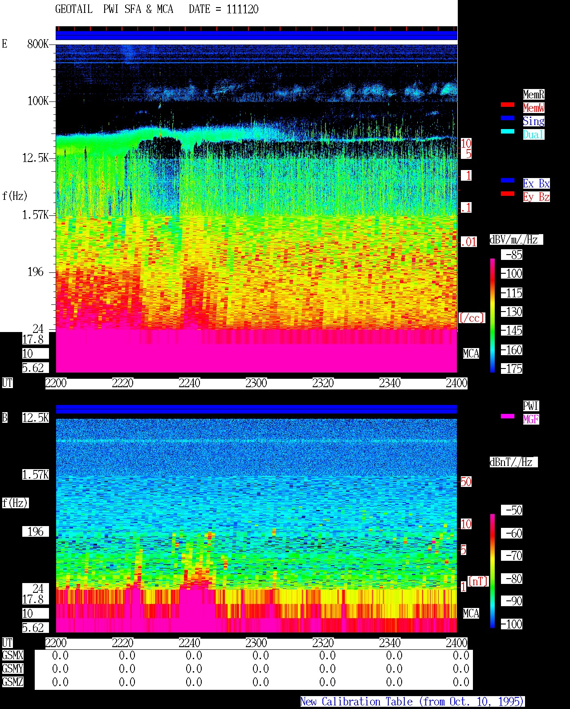
Task: Click the "800K" frequency axis label
Action: (x=38, y=44)
